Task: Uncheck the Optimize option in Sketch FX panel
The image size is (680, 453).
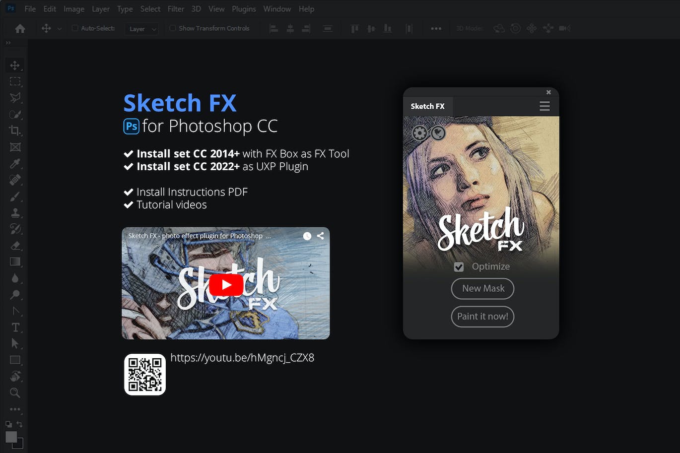Action: (459, 266)
